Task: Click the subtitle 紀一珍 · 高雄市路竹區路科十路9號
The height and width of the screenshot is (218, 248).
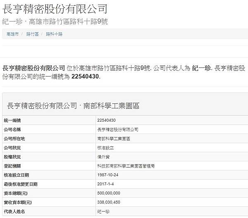Action: [x=55, y=22]
